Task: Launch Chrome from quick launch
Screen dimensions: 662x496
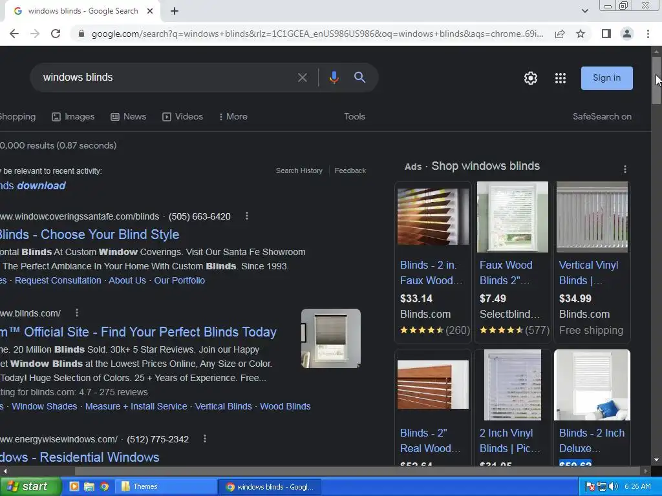Action: (104, 487)
